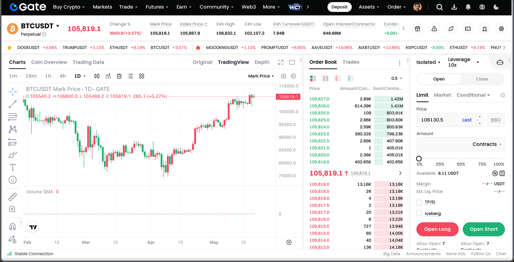Toggle dark mode with moon icon

tap(496, 7)
